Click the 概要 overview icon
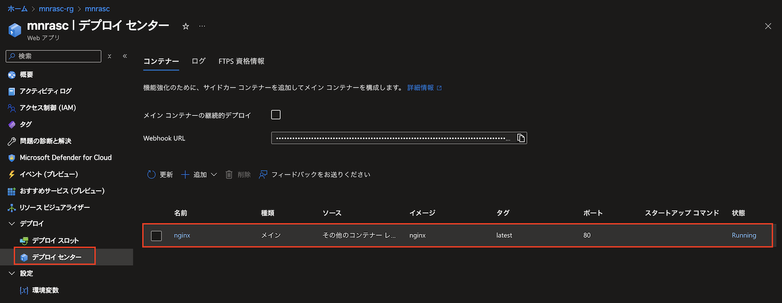Viewport: 782px width, 303px height. click(x=12, y=75)
